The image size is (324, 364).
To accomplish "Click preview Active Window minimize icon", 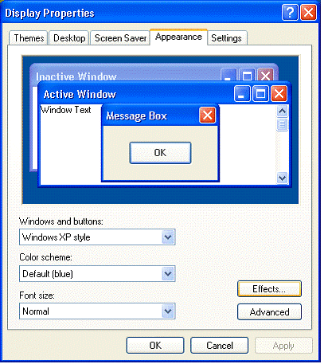I will pyautogui.click(x=242, y=94).
